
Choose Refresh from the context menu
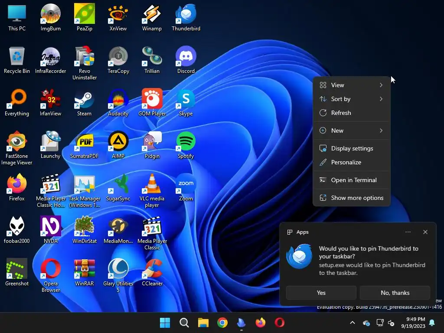coord(351,113)
